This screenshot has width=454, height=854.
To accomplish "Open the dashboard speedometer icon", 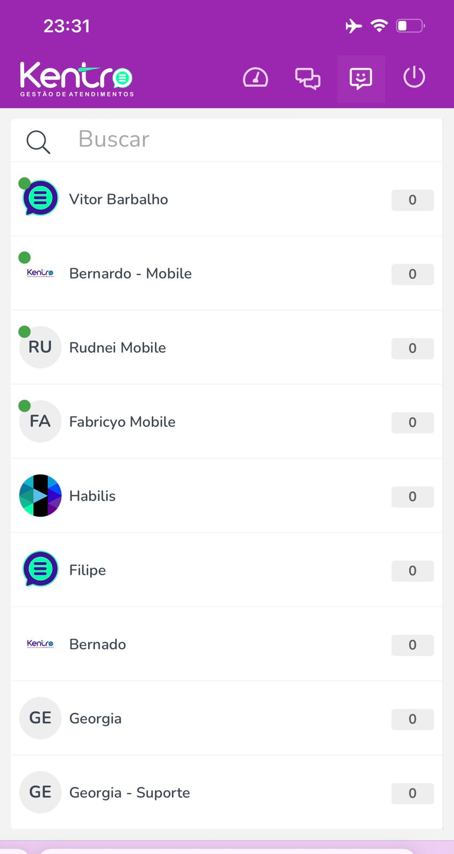I will click(255, 78).
